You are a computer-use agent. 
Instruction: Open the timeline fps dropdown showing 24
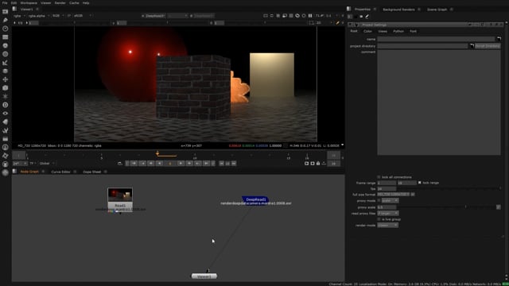[20, 164]
